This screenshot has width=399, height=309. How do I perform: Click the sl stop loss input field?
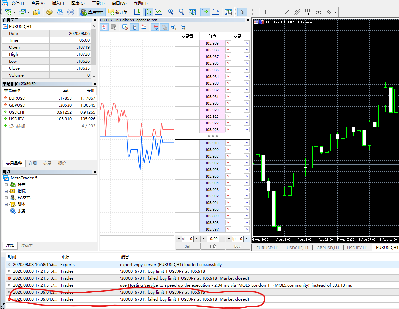point(188,239)
